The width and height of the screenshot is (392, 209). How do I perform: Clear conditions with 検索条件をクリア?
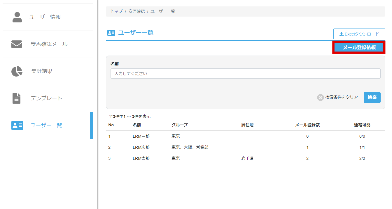(342, 97)
